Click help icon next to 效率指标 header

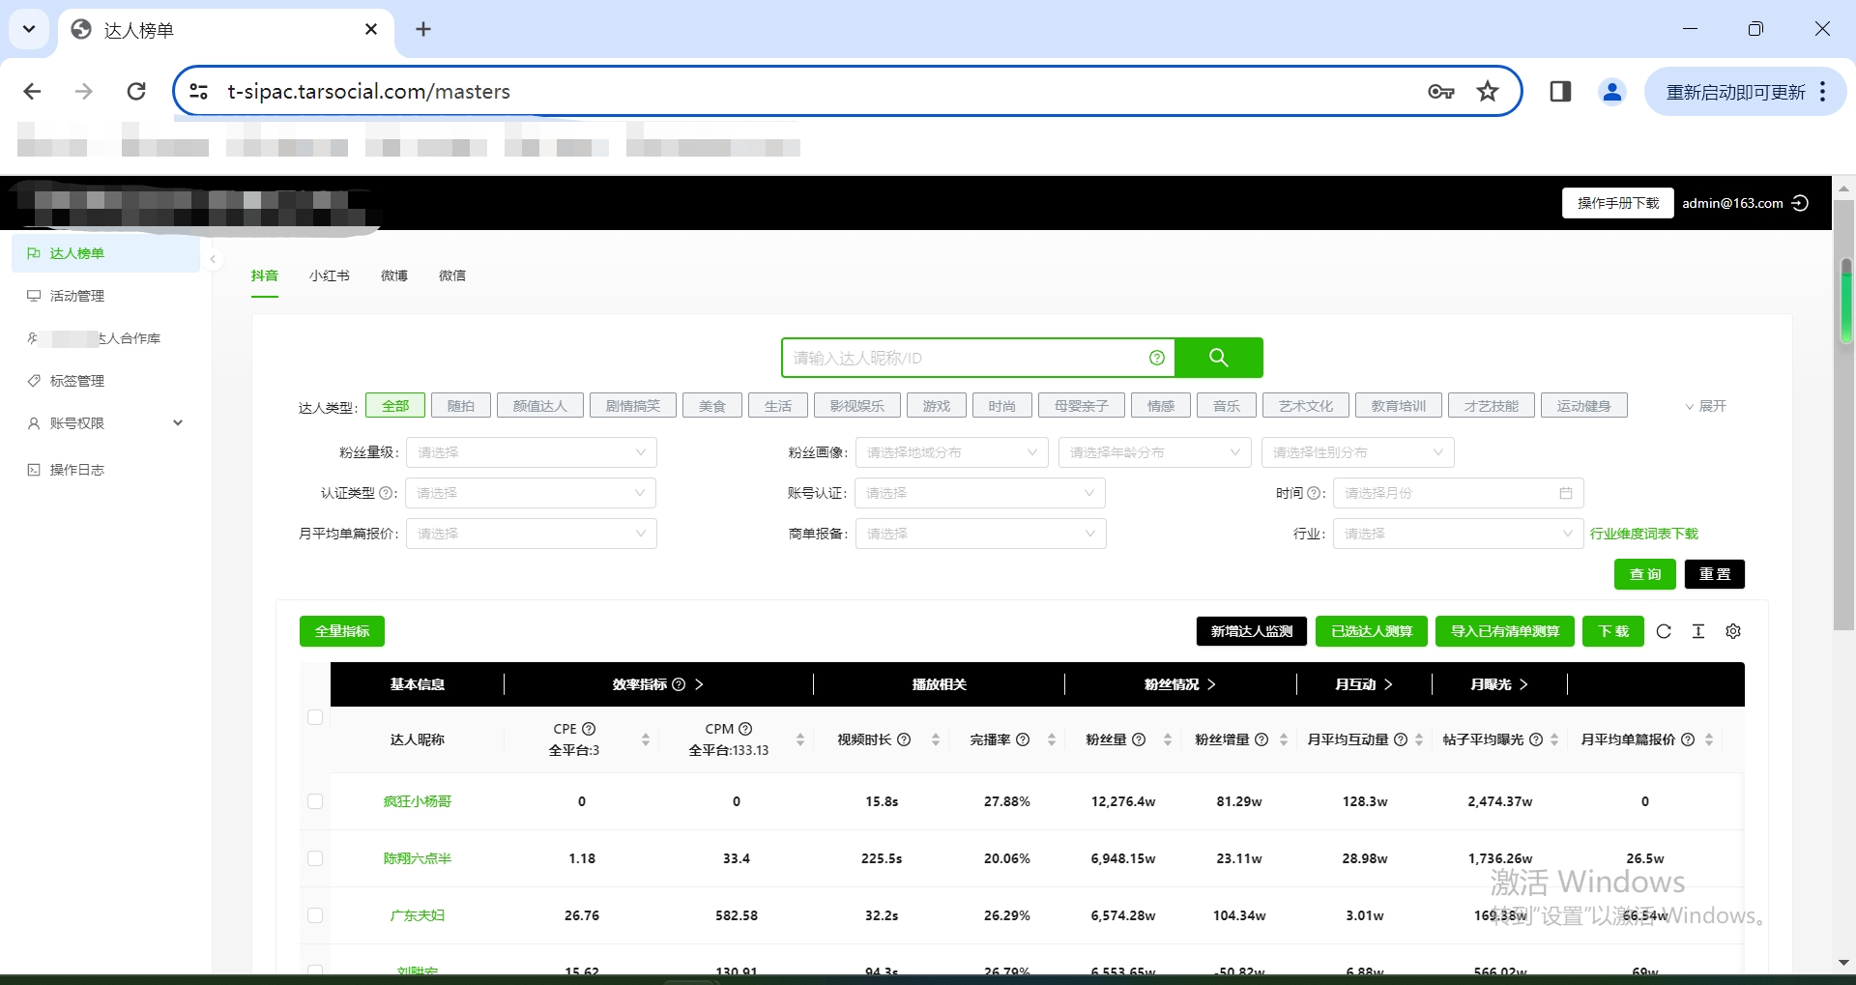click(679, 684)
